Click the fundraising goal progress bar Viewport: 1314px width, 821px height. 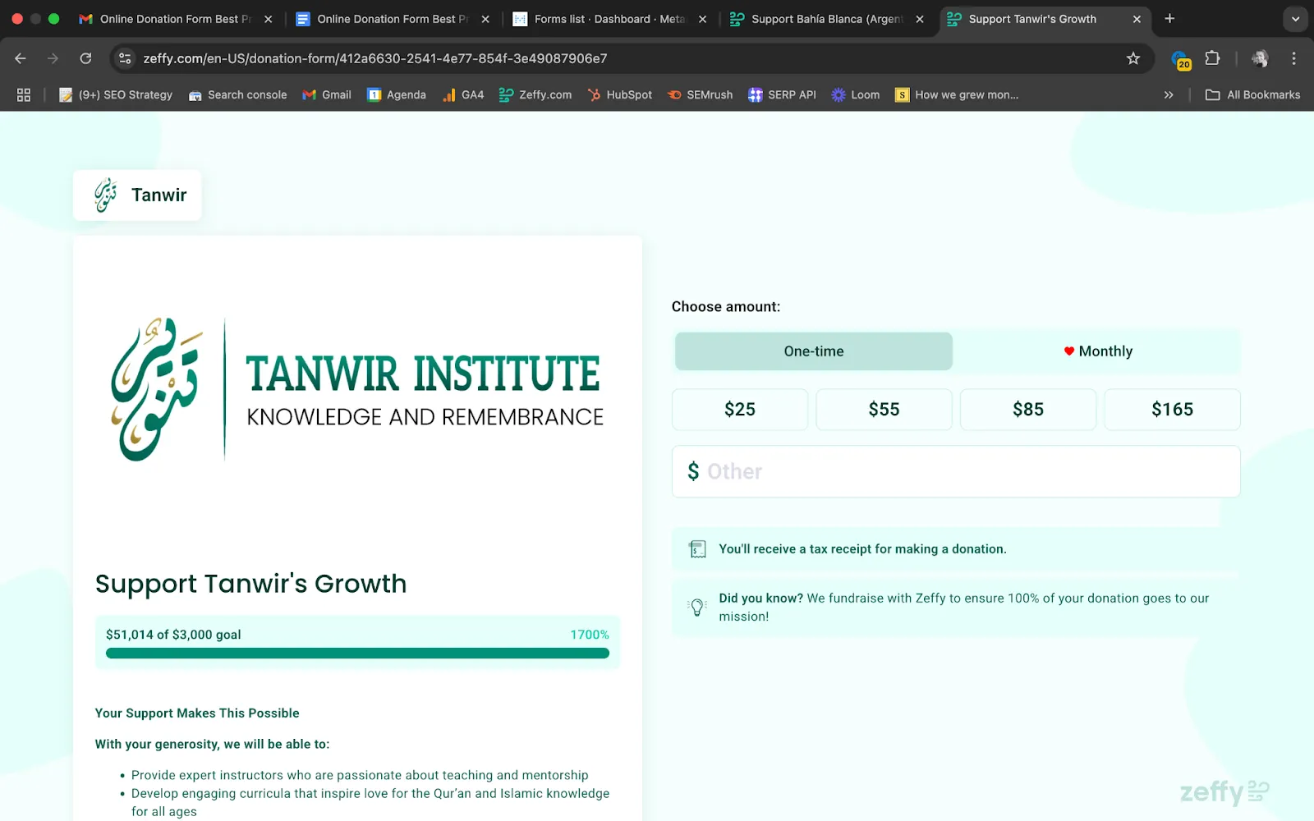point(357,654)
